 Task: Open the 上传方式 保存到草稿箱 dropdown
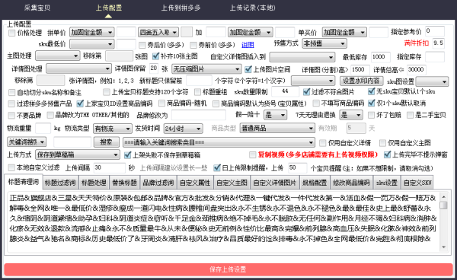[78, 154]
